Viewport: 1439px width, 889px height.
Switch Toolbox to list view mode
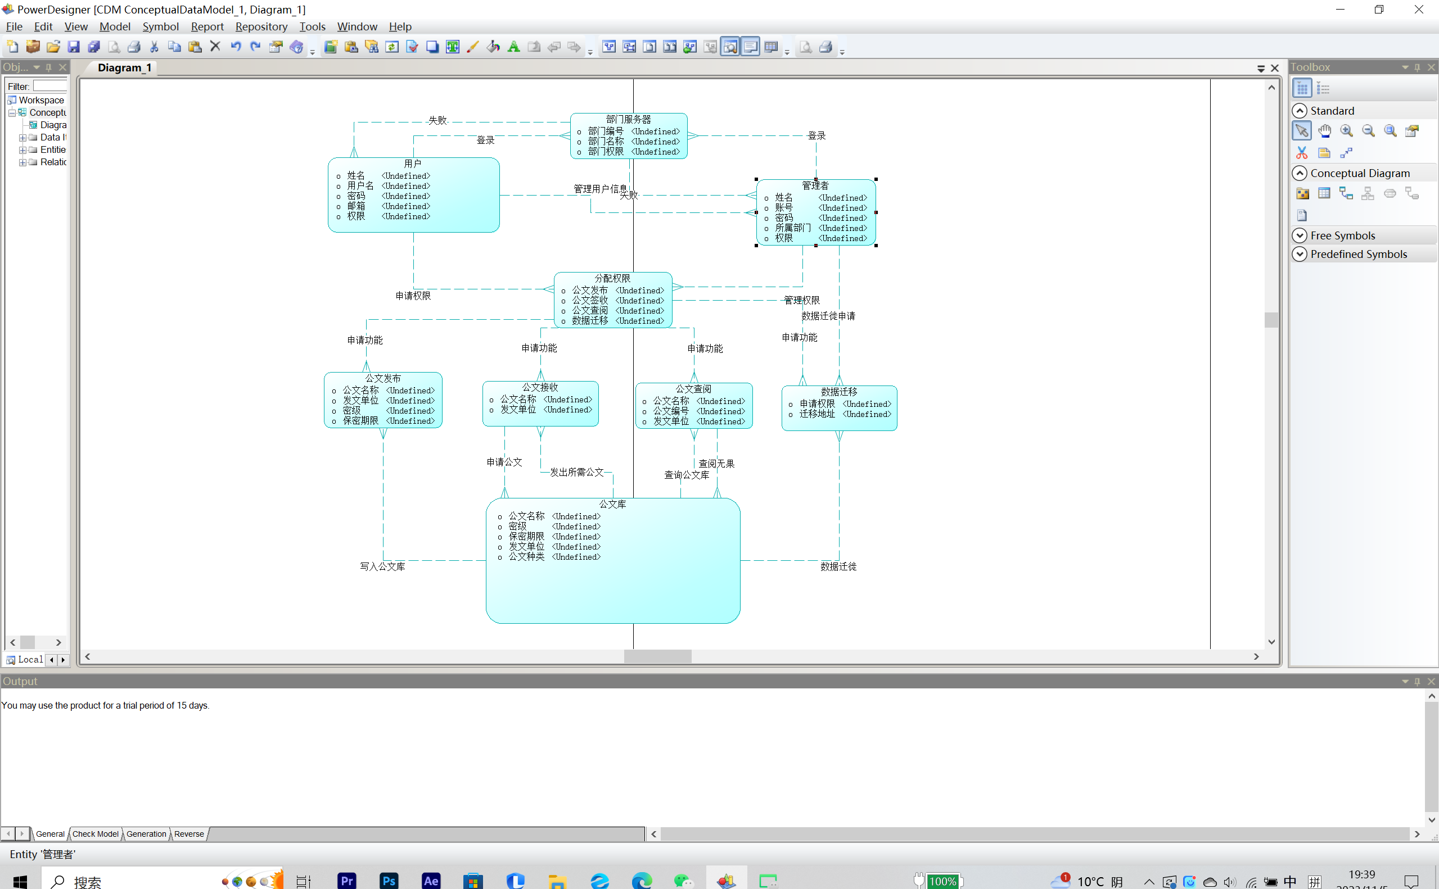pos(1323,89)
